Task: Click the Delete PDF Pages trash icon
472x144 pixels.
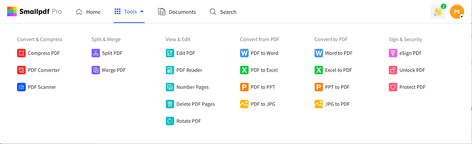Action: point(170,104)
